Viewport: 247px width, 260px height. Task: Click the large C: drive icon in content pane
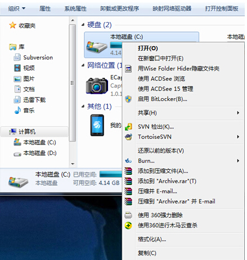point(97,47)
